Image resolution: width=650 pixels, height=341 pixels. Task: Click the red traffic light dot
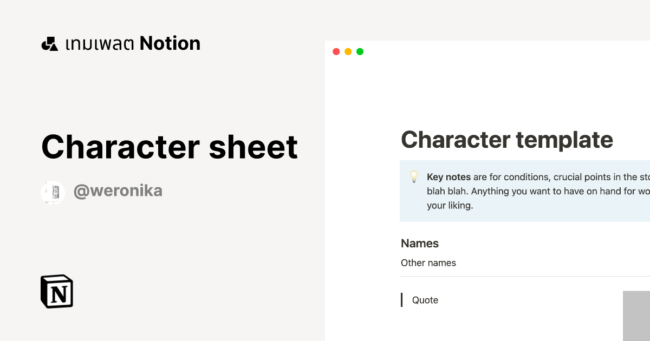coord(336,51)
